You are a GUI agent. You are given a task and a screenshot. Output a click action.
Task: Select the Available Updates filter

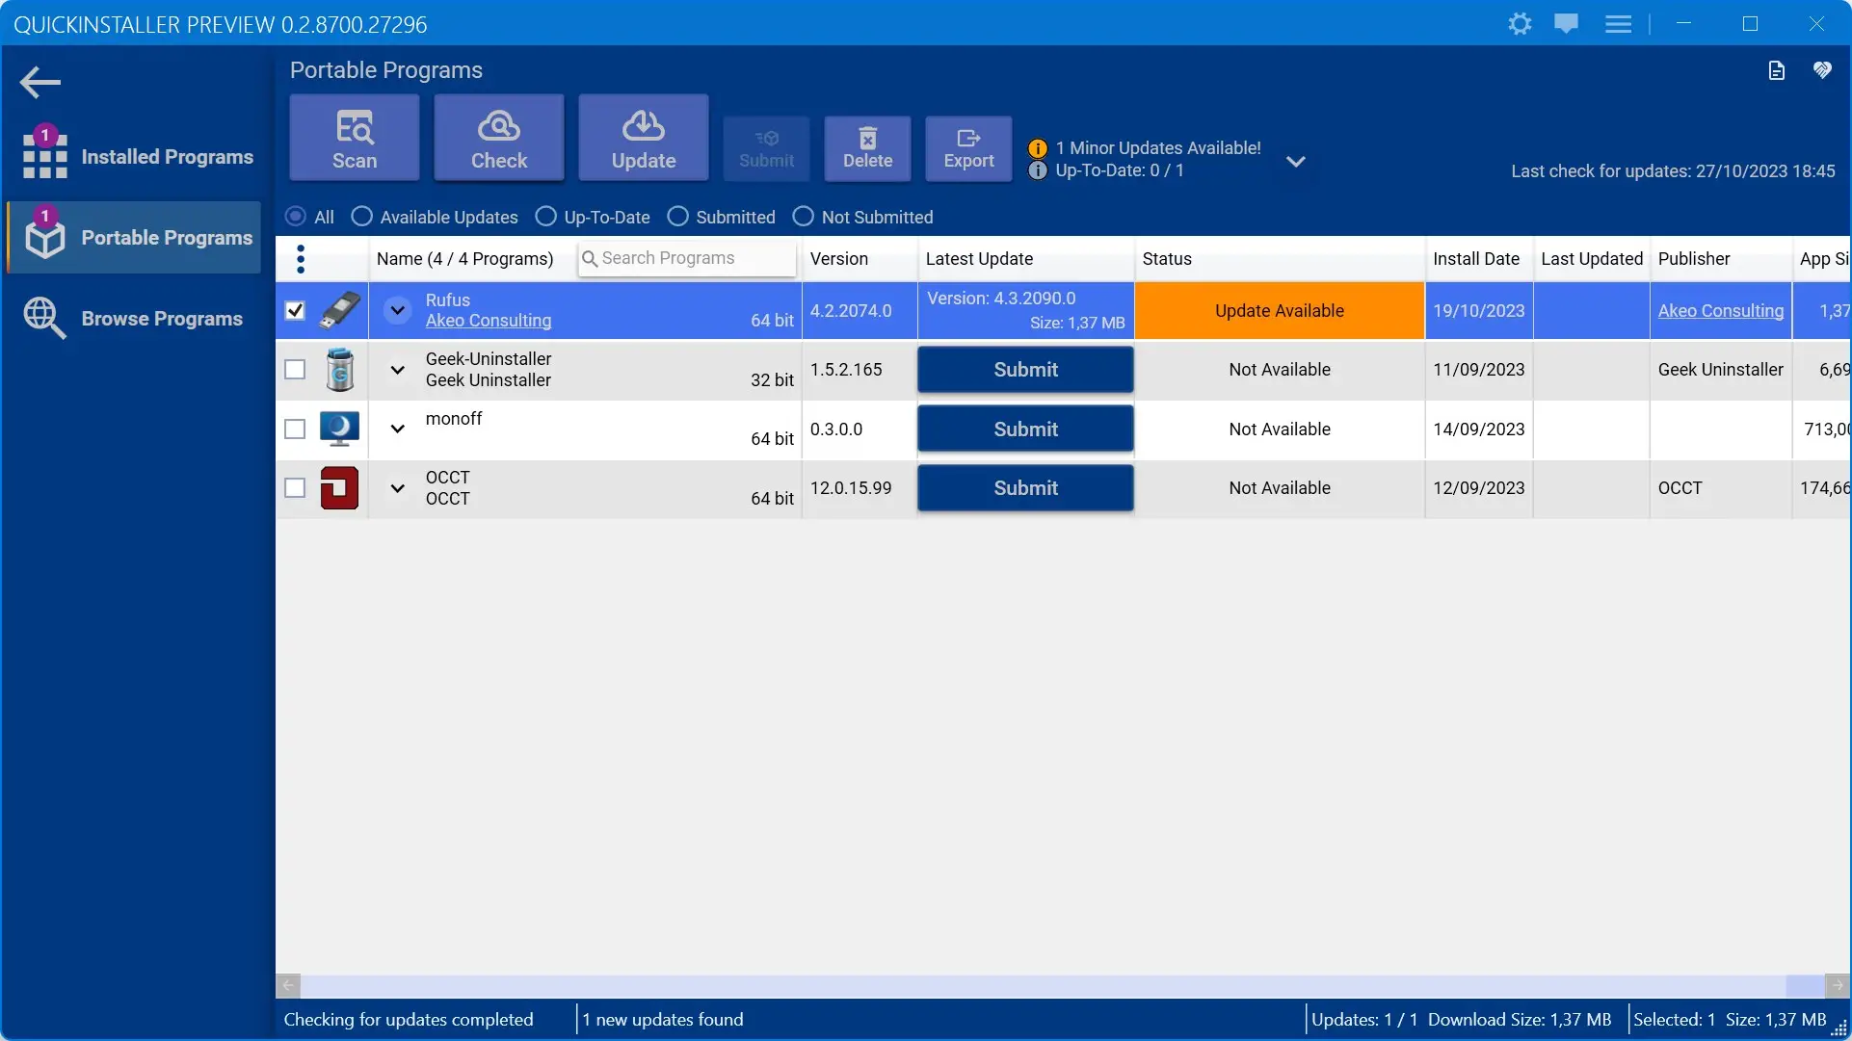tap(361, 217)
